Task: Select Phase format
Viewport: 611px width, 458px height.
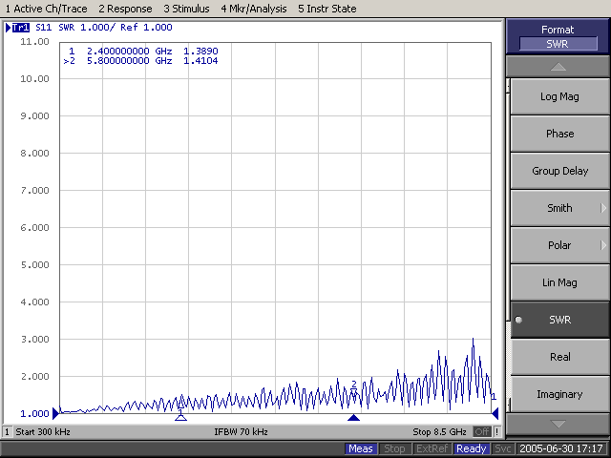Action: click(x=559, y=134)
